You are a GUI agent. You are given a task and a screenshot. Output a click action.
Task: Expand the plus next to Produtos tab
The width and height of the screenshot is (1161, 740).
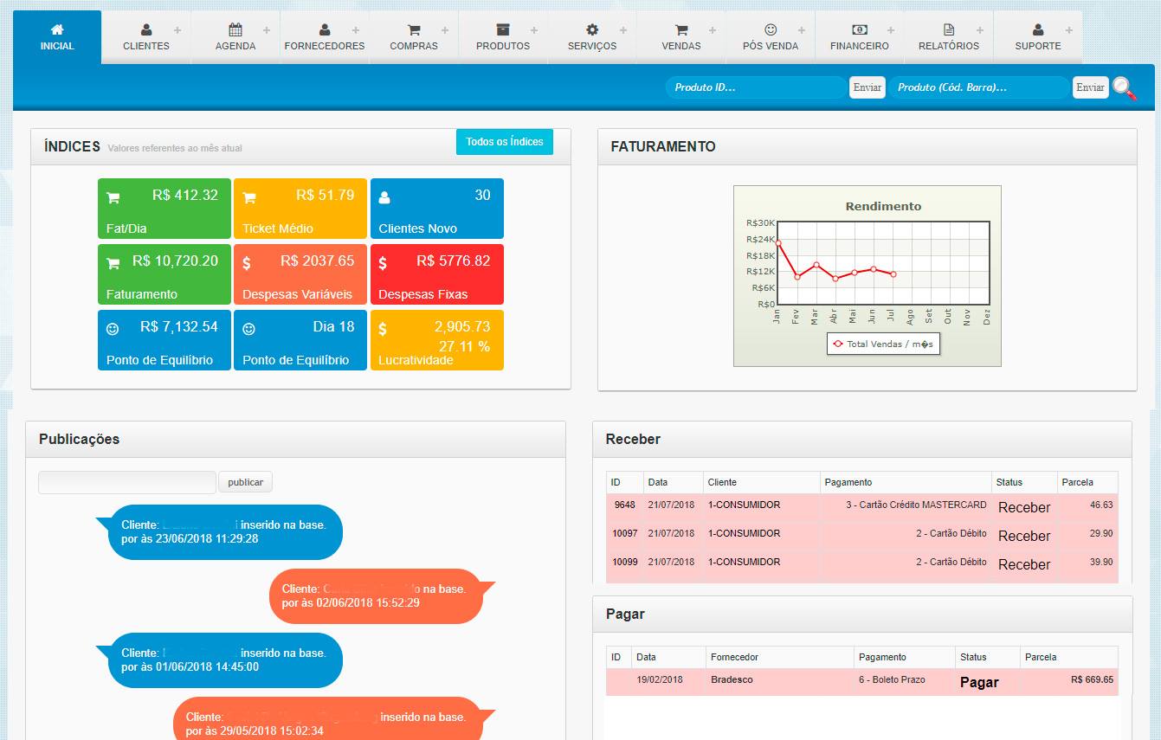coord(534,30)
